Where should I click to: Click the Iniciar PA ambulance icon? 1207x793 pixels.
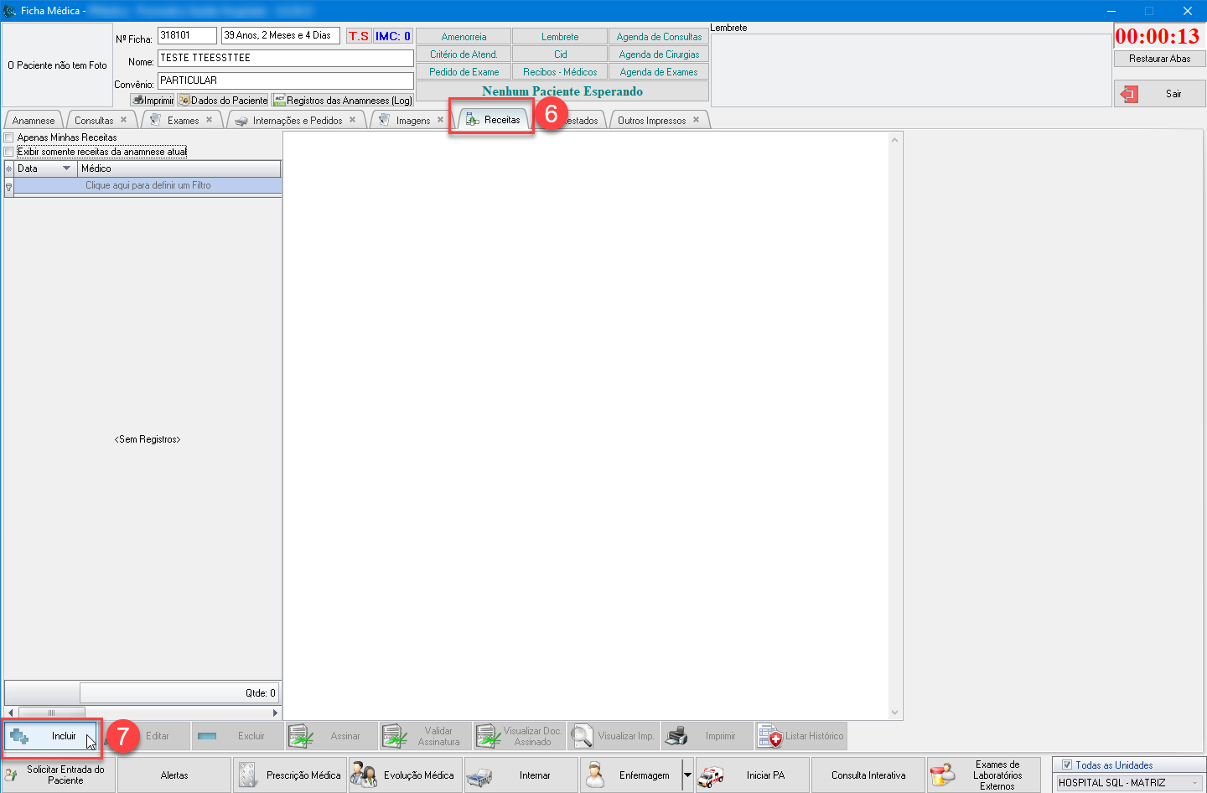pyautogui.click(x=711, y=775)
